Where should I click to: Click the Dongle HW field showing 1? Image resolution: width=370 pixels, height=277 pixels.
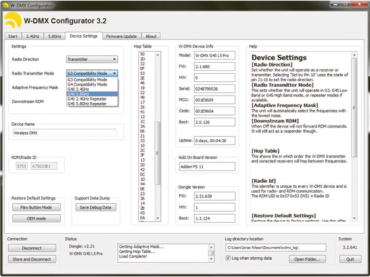(x=215, y=207)
